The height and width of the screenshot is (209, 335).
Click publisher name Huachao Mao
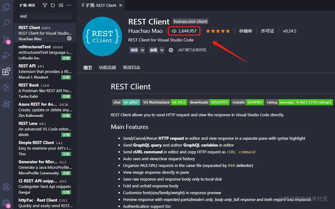[145, 31]
